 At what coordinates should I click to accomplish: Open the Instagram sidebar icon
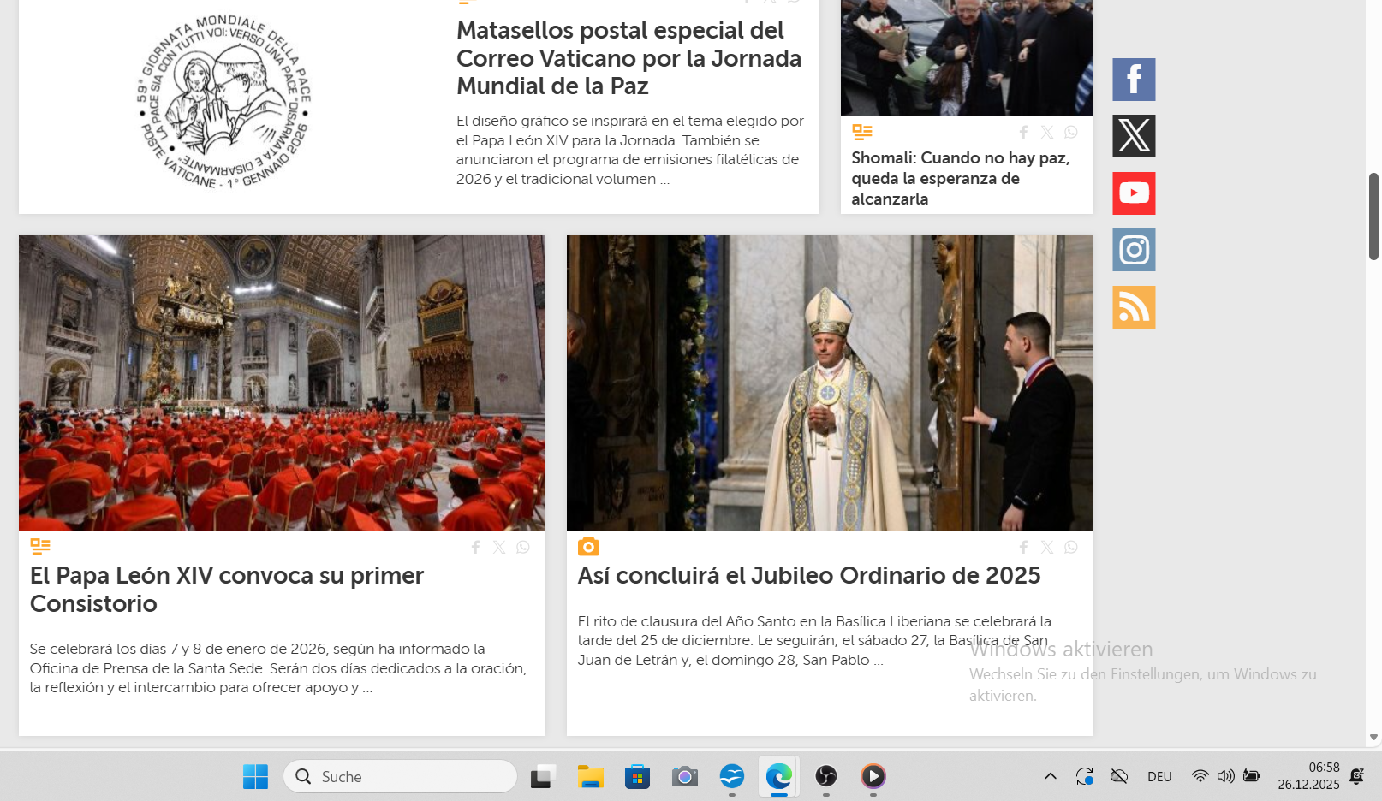coord(1134,250)
